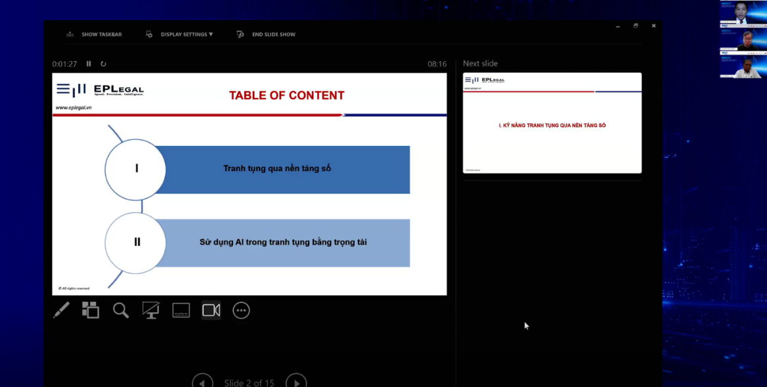Toggle the camera video icon
Screen dimensions: 767x387
click(x=211, y=310)
